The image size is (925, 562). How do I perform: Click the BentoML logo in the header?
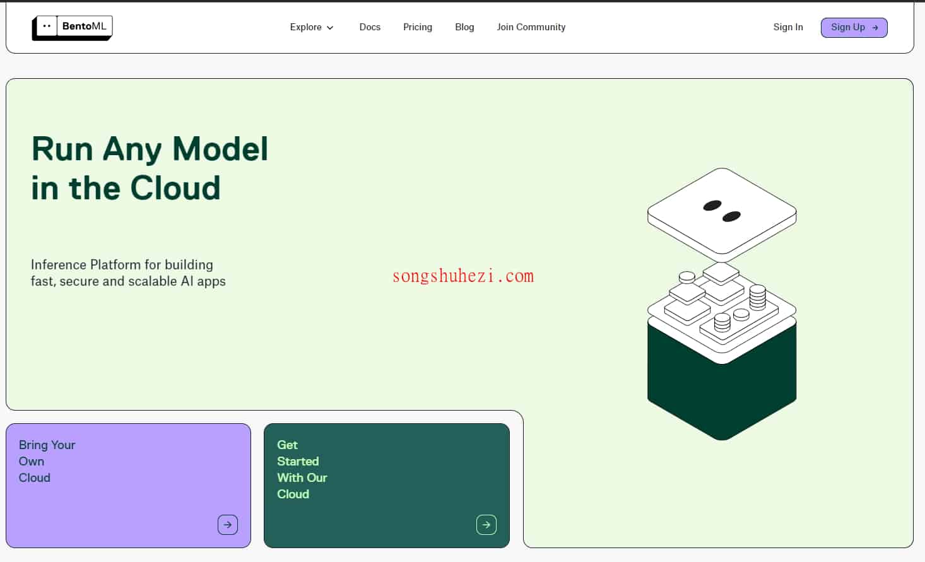tap(72, 28)
